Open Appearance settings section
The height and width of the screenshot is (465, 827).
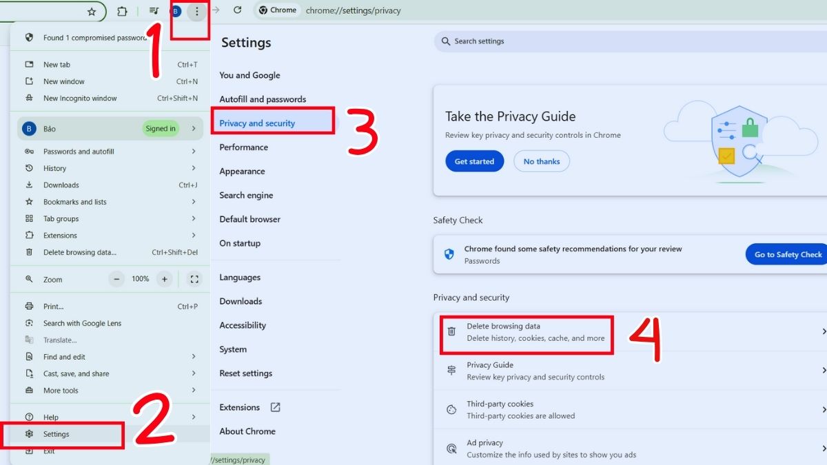(242, 172)
